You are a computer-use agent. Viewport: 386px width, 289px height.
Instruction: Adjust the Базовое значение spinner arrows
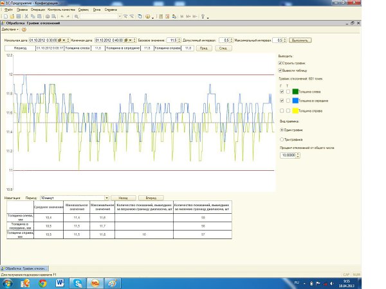179,40
